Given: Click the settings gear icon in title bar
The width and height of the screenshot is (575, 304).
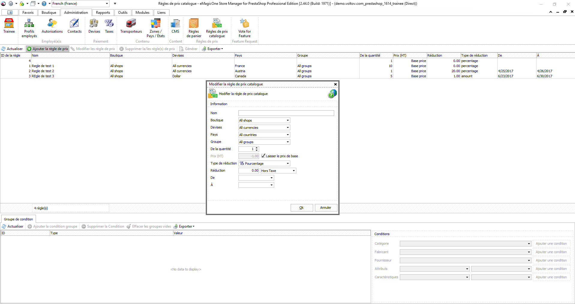Looking at the screenshot, I should 11,4.
